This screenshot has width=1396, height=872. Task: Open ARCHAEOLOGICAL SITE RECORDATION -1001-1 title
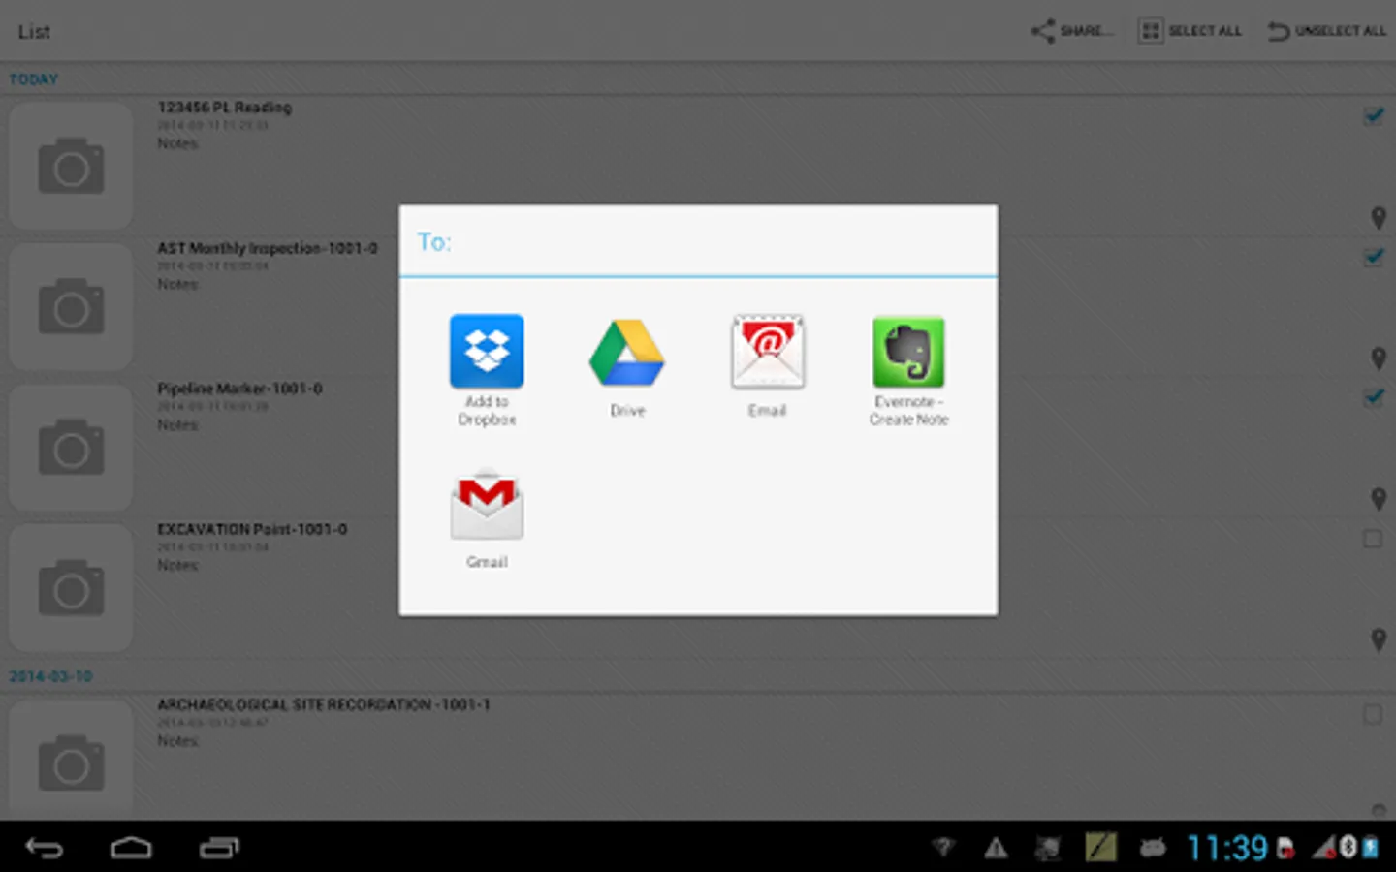324,704
